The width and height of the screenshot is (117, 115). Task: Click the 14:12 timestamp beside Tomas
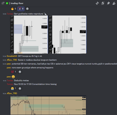[4, 81]
